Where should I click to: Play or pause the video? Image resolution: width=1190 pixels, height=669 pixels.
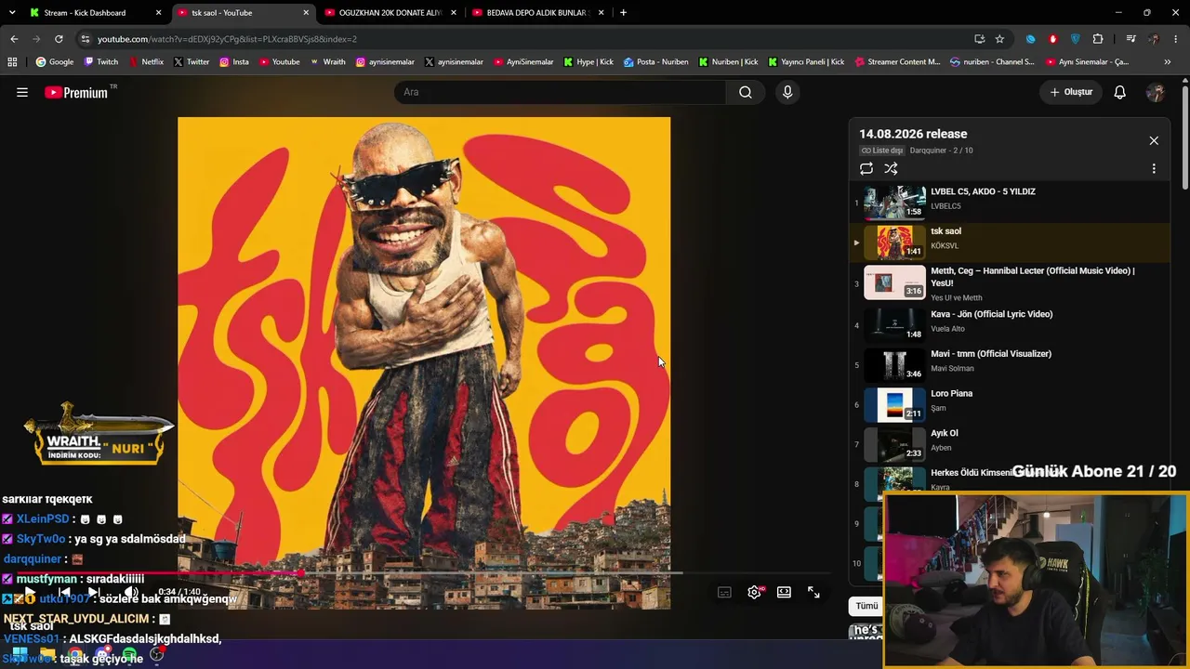coord(30,592)
